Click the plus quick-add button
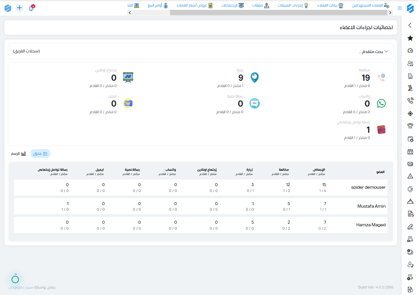418x295 pixels. pyautogui.click(x=20, y=8)
